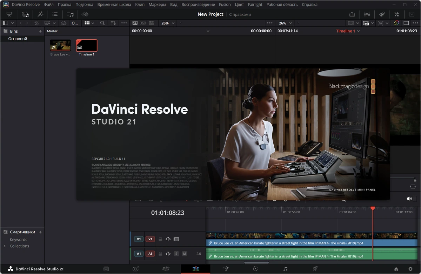
Task: Expand the Collections smart bin
Action: click(x=5, y=246)
